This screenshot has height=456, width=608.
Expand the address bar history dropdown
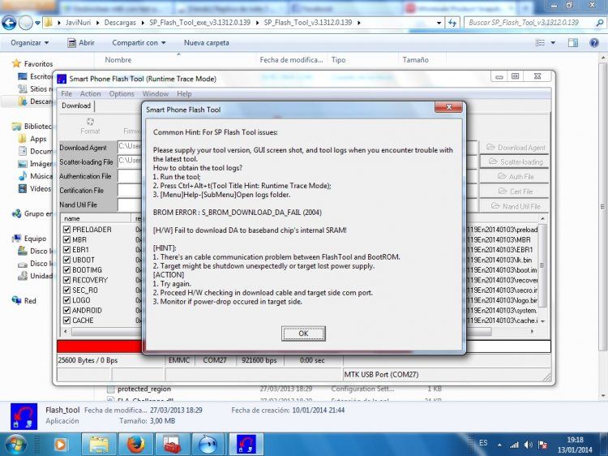[x=439, y=23]
